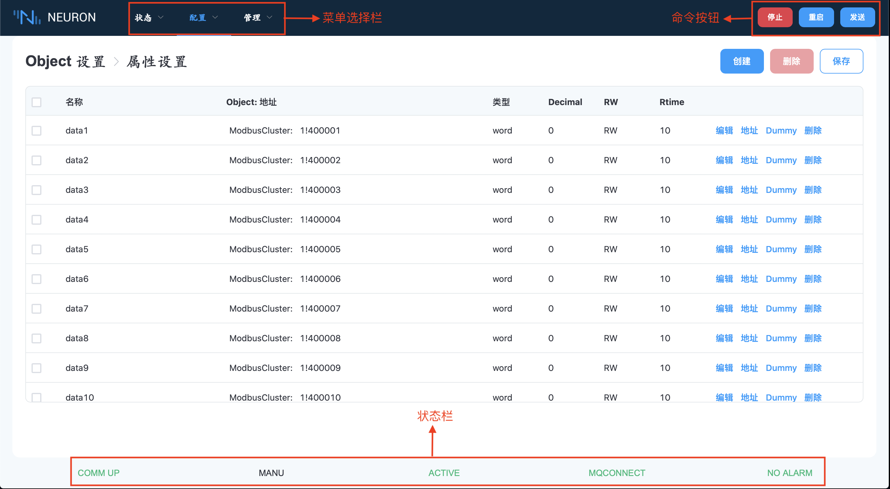Click 删除 in data3 row
Viewport: 890px width, 489px height.
pos(813,190)
